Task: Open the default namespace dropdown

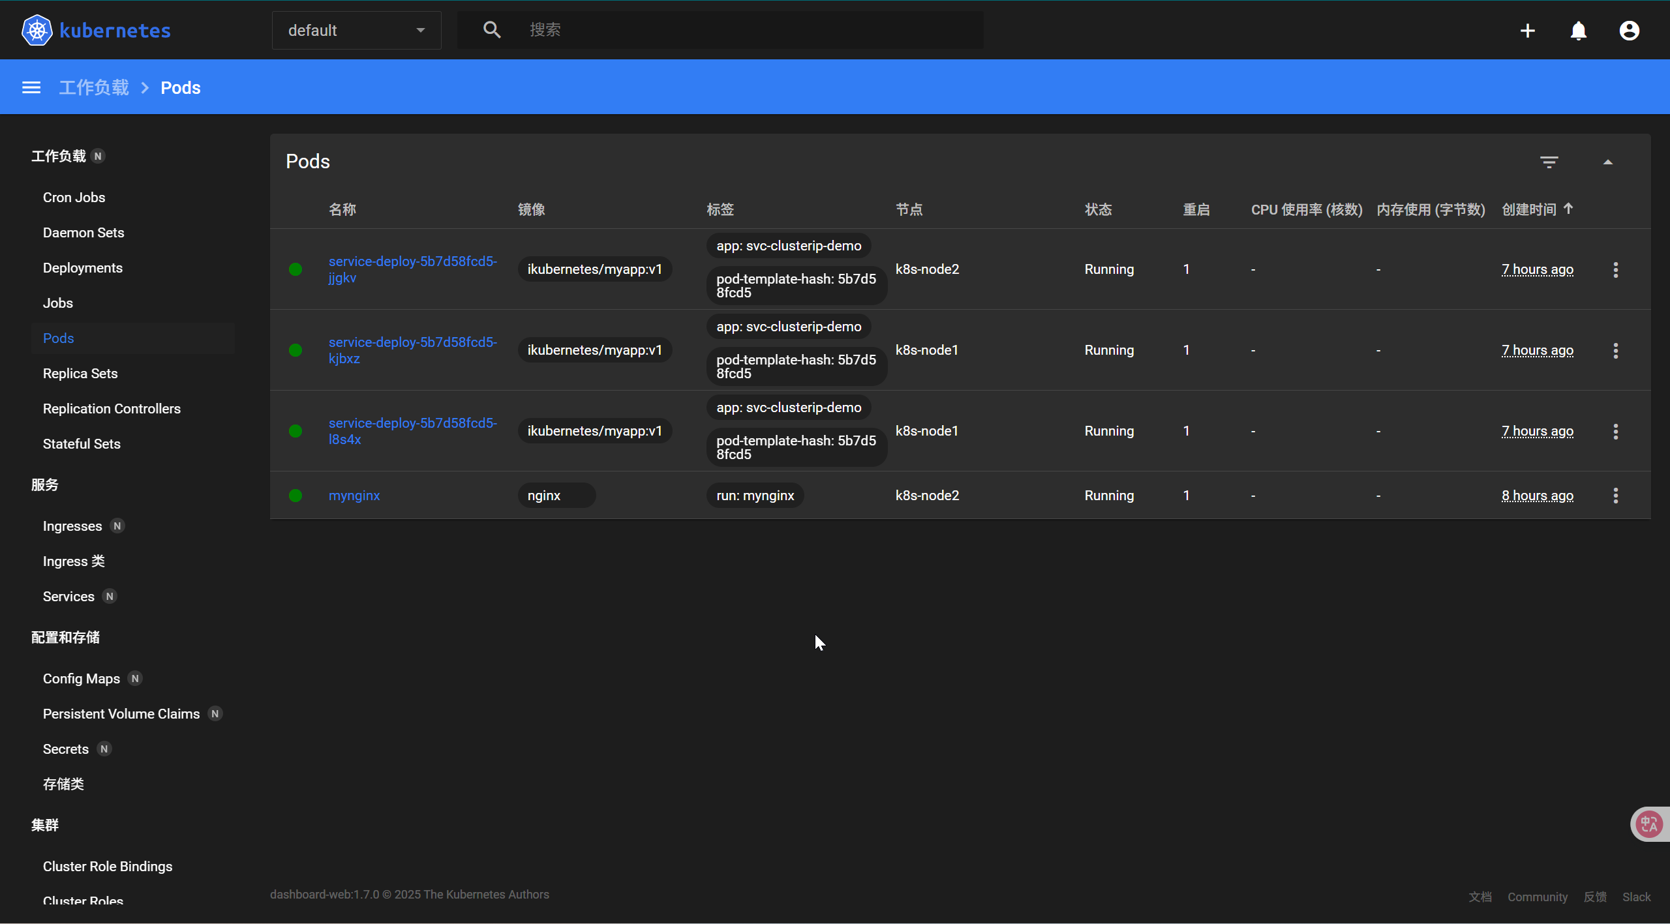Action: coord(356,31)
